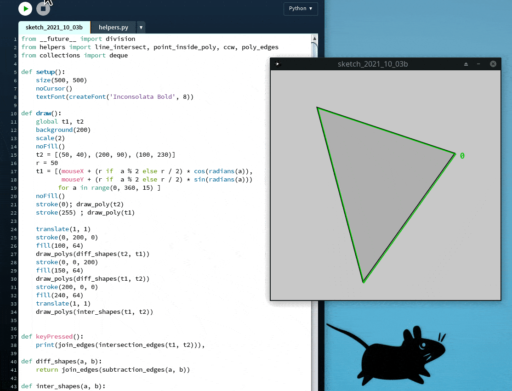
Task: Click the editor vertical scrollbar thumb
Action: [314, 51]
